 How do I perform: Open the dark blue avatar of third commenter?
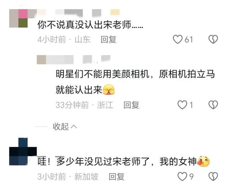click(x=23, y=152)
